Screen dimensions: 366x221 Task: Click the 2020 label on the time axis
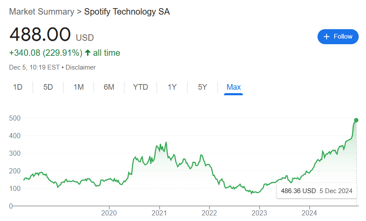[x=109, y=213]
